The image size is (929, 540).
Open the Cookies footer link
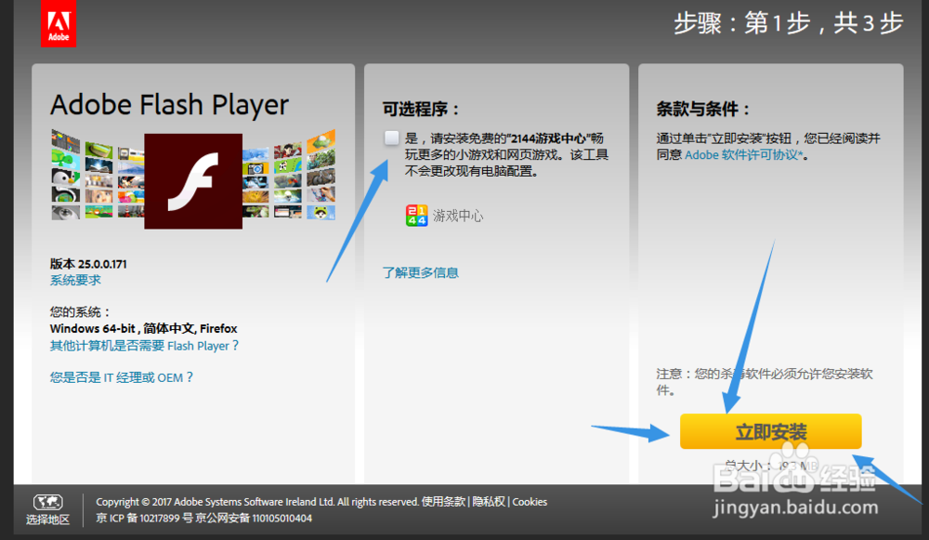[x=530, y=502]
